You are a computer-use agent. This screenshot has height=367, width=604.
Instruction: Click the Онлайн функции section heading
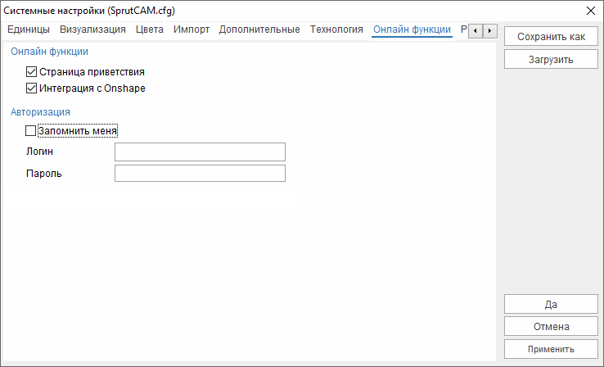(49, 52)
